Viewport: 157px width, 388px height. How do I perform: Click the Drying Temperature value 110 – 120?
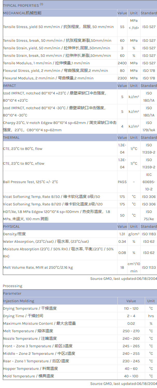pos(131,308)
